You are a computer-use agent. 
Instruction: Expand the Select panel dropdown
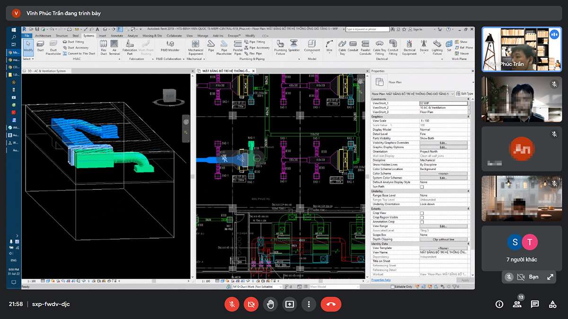(x=28, y=59)
